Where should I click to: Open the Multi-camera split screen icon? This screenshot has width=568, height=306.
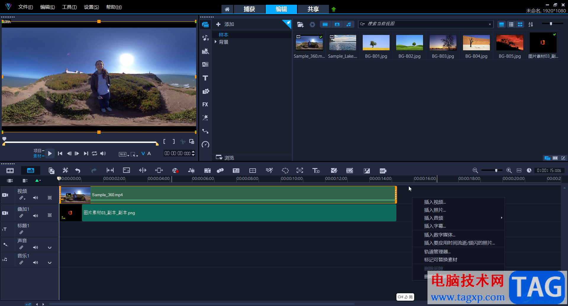253,170
